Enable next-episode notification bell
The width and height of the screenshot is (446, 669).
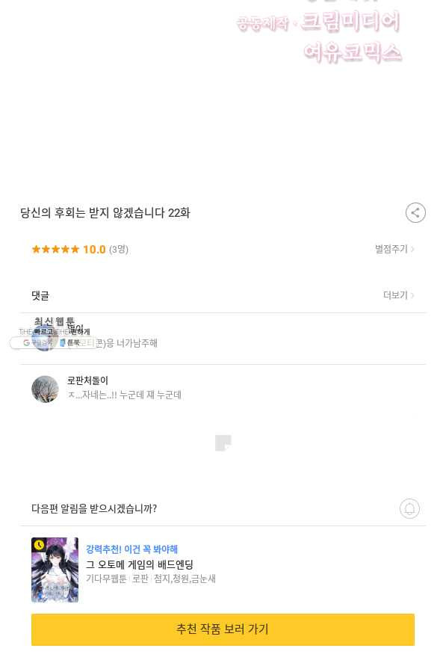click(409, 508)
